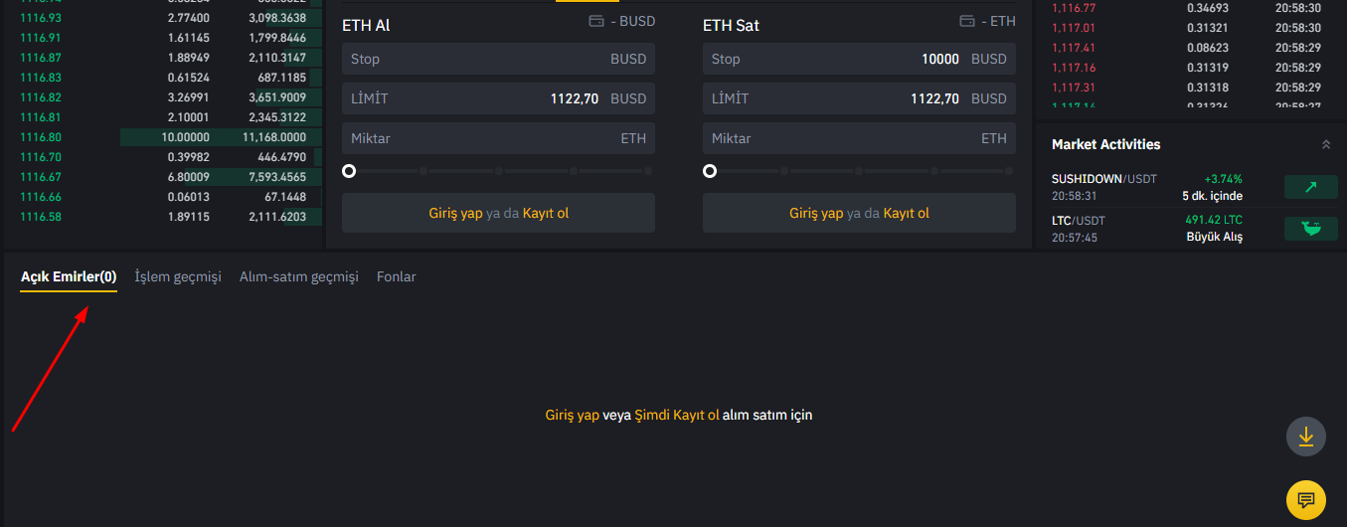Click the wallet icon in ETH Sat panel
This screenshot has width=1347, height=527.
(967, 21)
